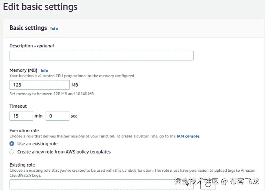This screenshot has height=191, width=265.
Task: Click the Memory (MB) label
Action: click(23, 70)
